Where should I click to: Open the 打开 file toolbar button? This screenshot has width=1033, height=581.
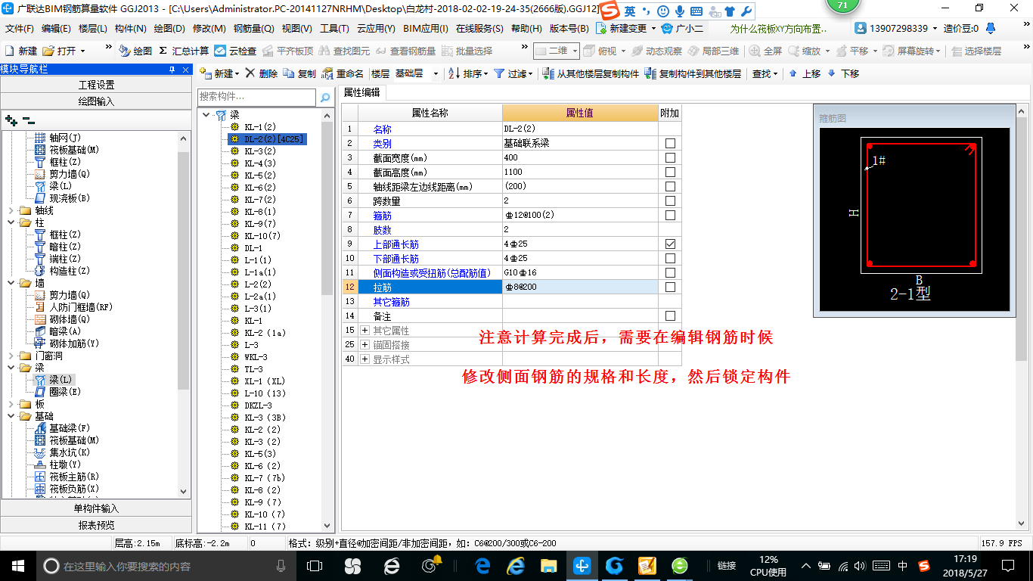click(x=64, y=51)
